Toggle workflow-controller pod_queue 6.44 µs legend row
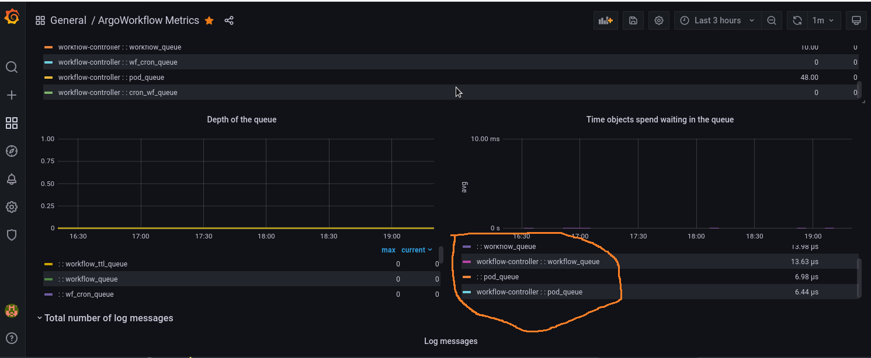The width and height of the screenshot is (871, 358). click(529, 292)
